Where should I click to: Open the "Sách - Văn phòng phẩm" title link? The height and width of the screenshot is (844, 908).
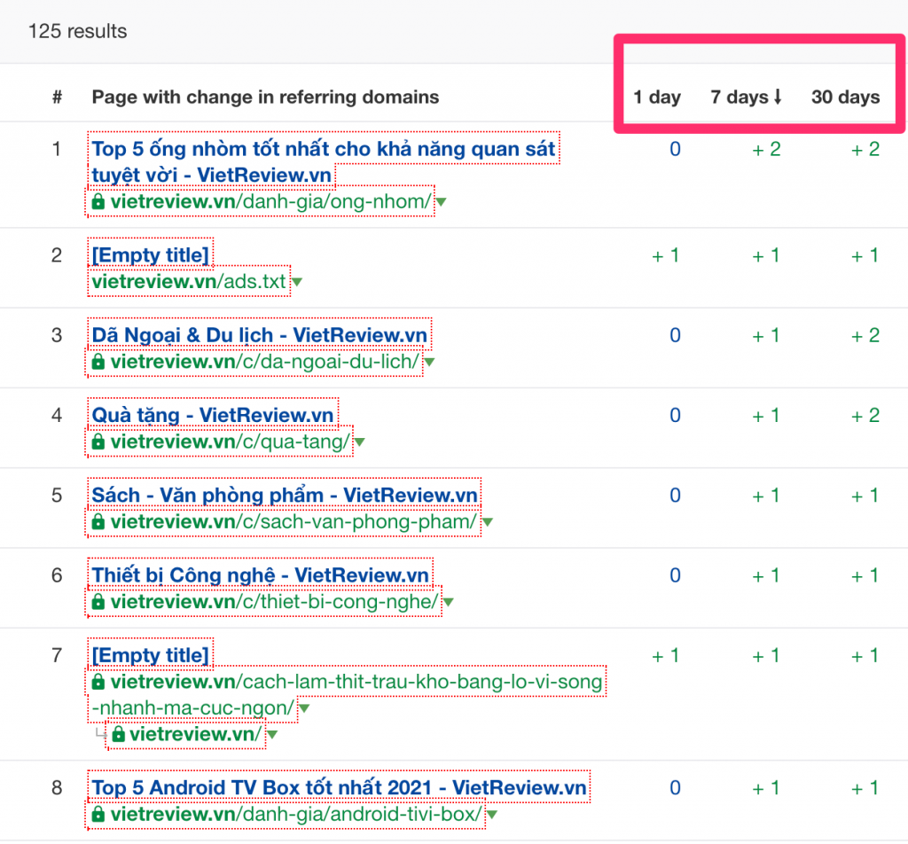[x=285, y=495]
